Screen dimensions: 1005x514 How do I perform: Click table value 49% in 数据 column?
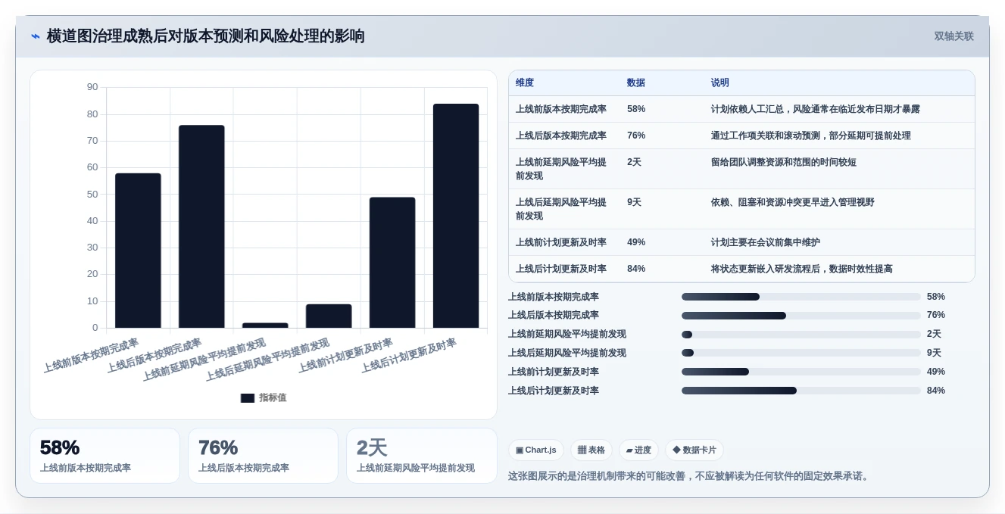point(636,242)
